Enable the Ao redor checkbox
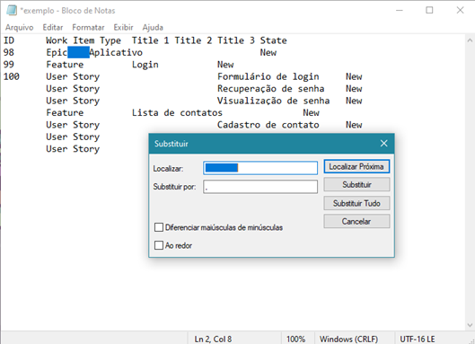This screenshot has width=475, height=344. point(159,245)
